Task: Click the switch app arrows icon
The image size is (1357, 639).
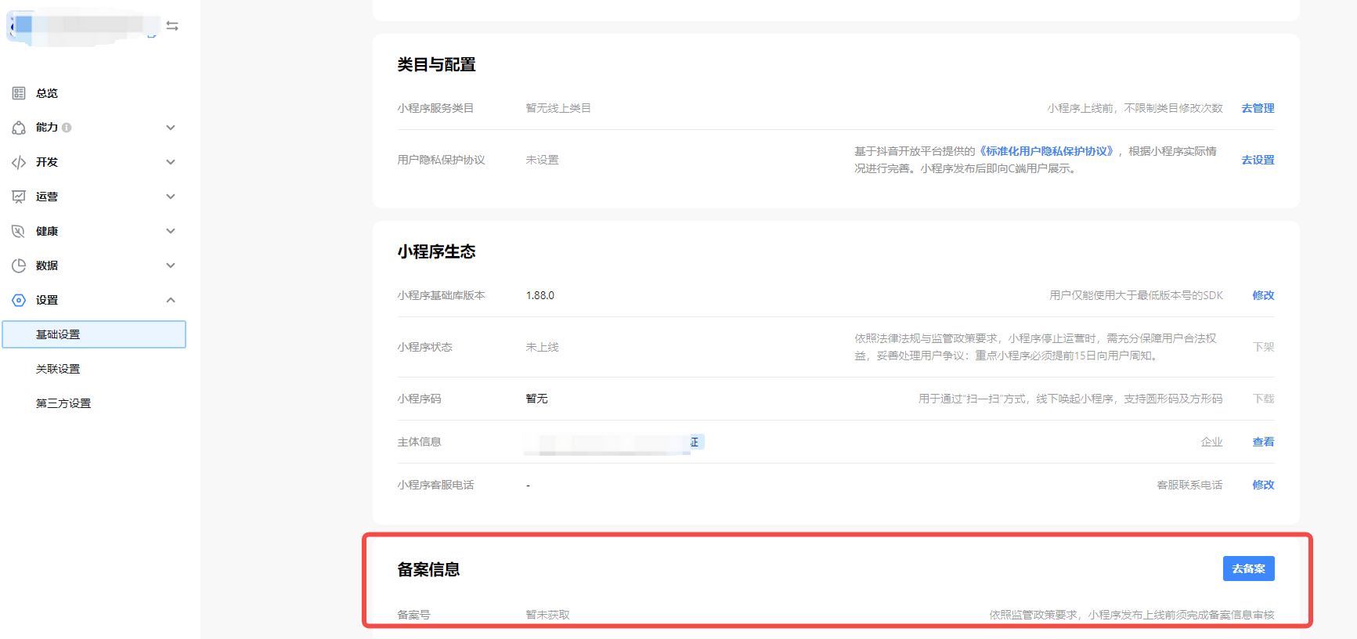Action: [172, 26]
